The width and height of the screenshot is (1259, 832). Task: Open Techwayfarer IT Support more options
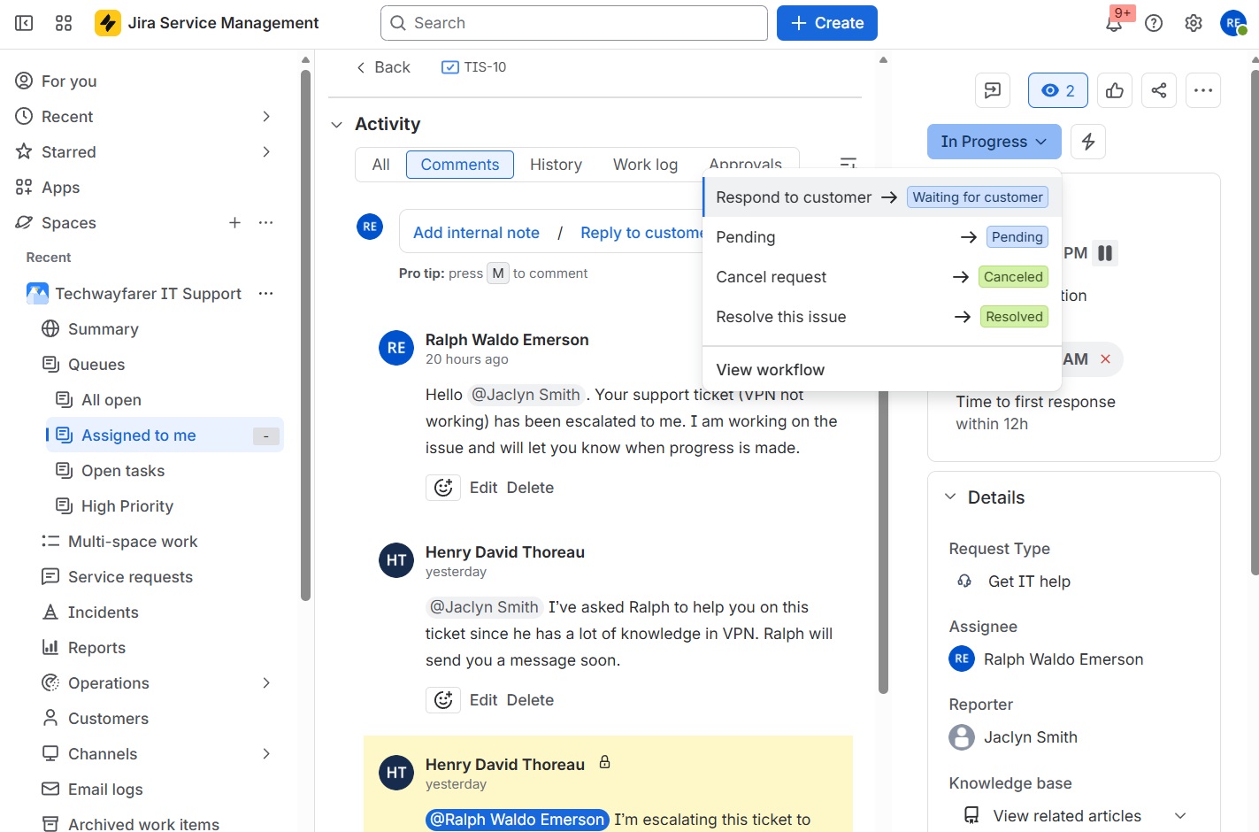[265, 294]
